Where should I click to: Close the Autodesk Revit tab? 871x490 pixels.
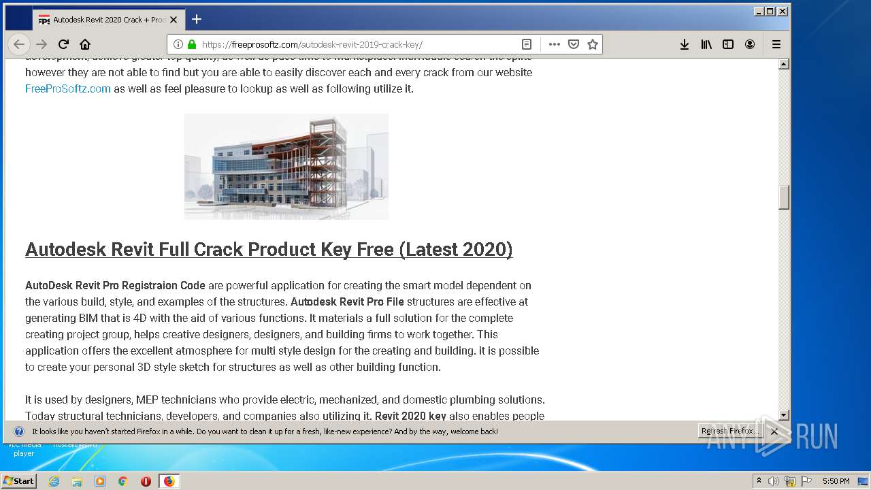pyautogui.click(x=174, y=20)
